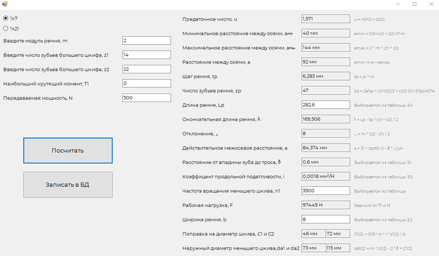The image size is (439, 256).
Task: Select the 1x7 radio option
Action: point(10,18)
